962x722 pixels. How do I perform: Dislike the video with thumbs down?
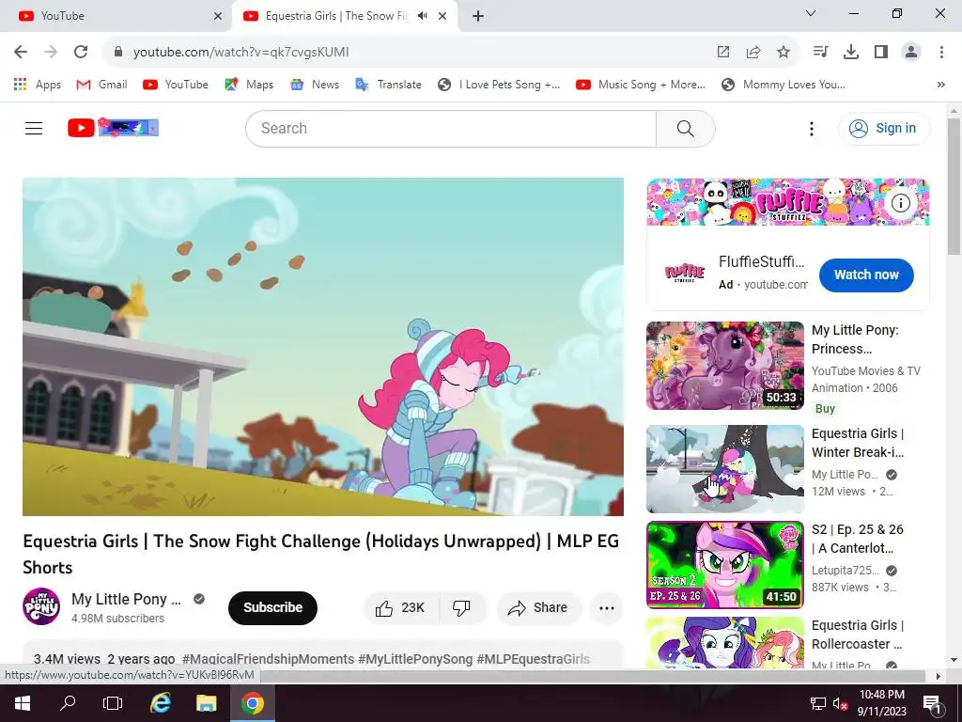click(x=461, y=608)
